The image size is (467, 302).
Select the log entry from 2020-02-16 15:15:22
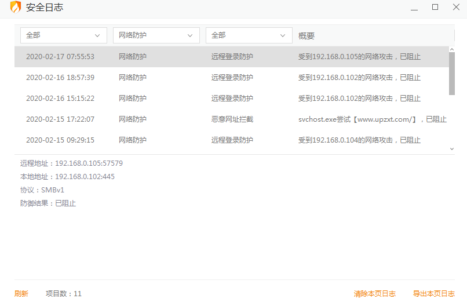[232, 99]
